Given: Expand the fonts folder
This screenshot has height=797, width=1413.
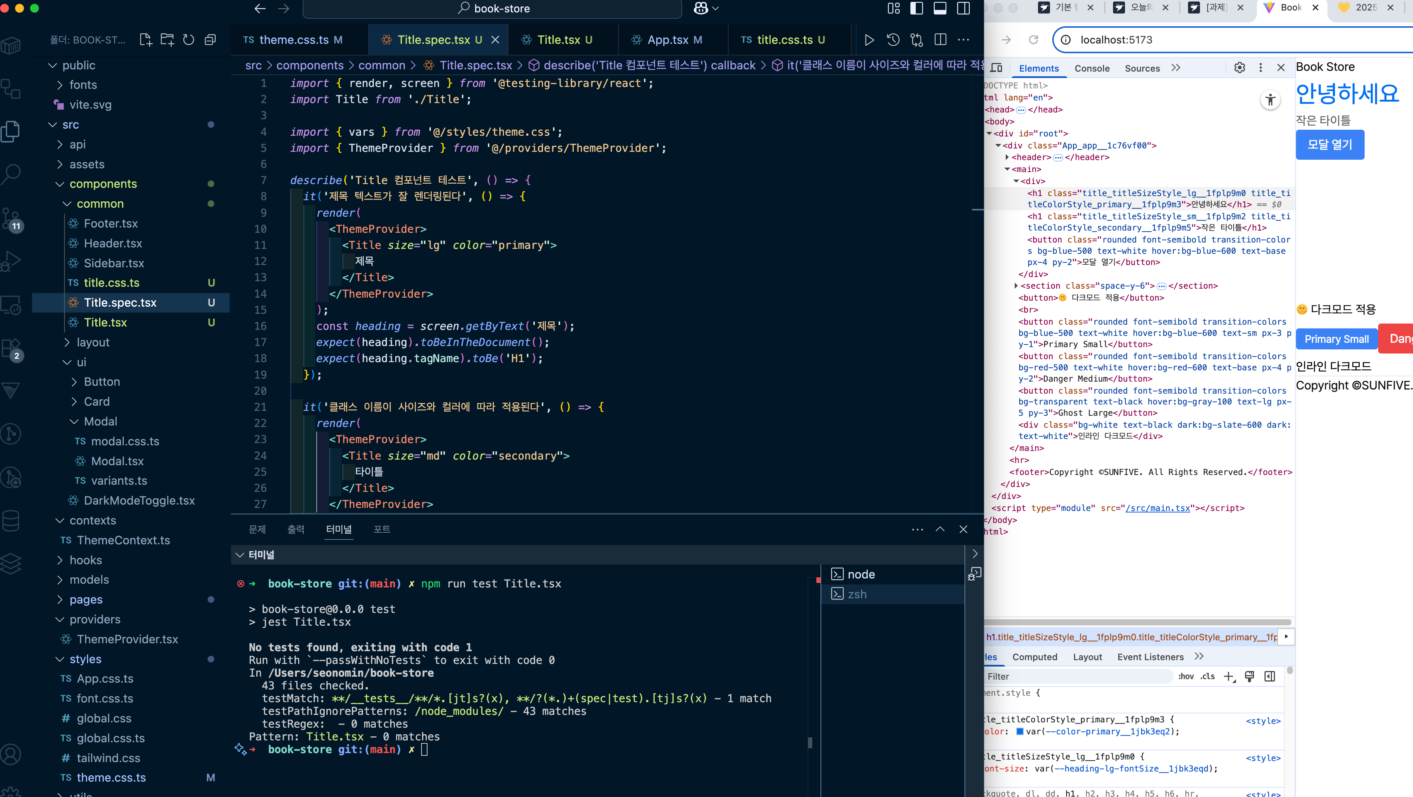Looking at the screenshot, I should tap(60, 85).
